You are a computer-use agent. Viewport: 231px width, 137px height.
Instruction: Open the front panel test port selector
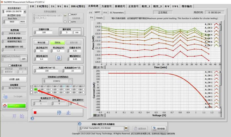14,41
